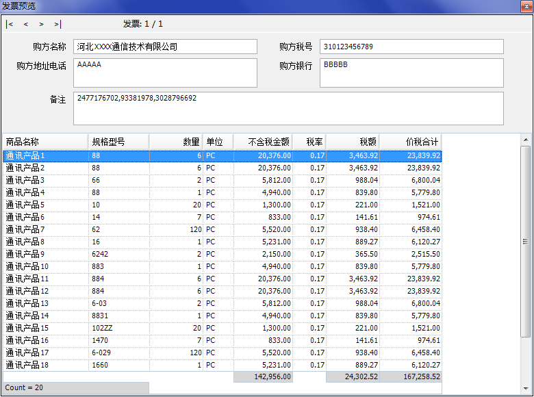Click the 发票: 1 / 1 page indicator
This screenshot has height=397, width=534.
click(x=142, y=24)
